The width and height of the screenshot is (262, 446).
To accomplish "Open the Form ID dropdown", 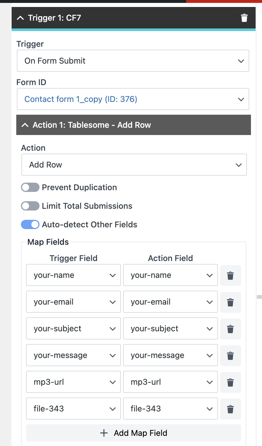I will tap(133, 99).
